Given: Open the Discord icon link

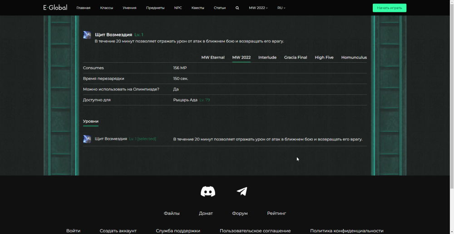Looking at the screenshot, I should coord(208,192).
